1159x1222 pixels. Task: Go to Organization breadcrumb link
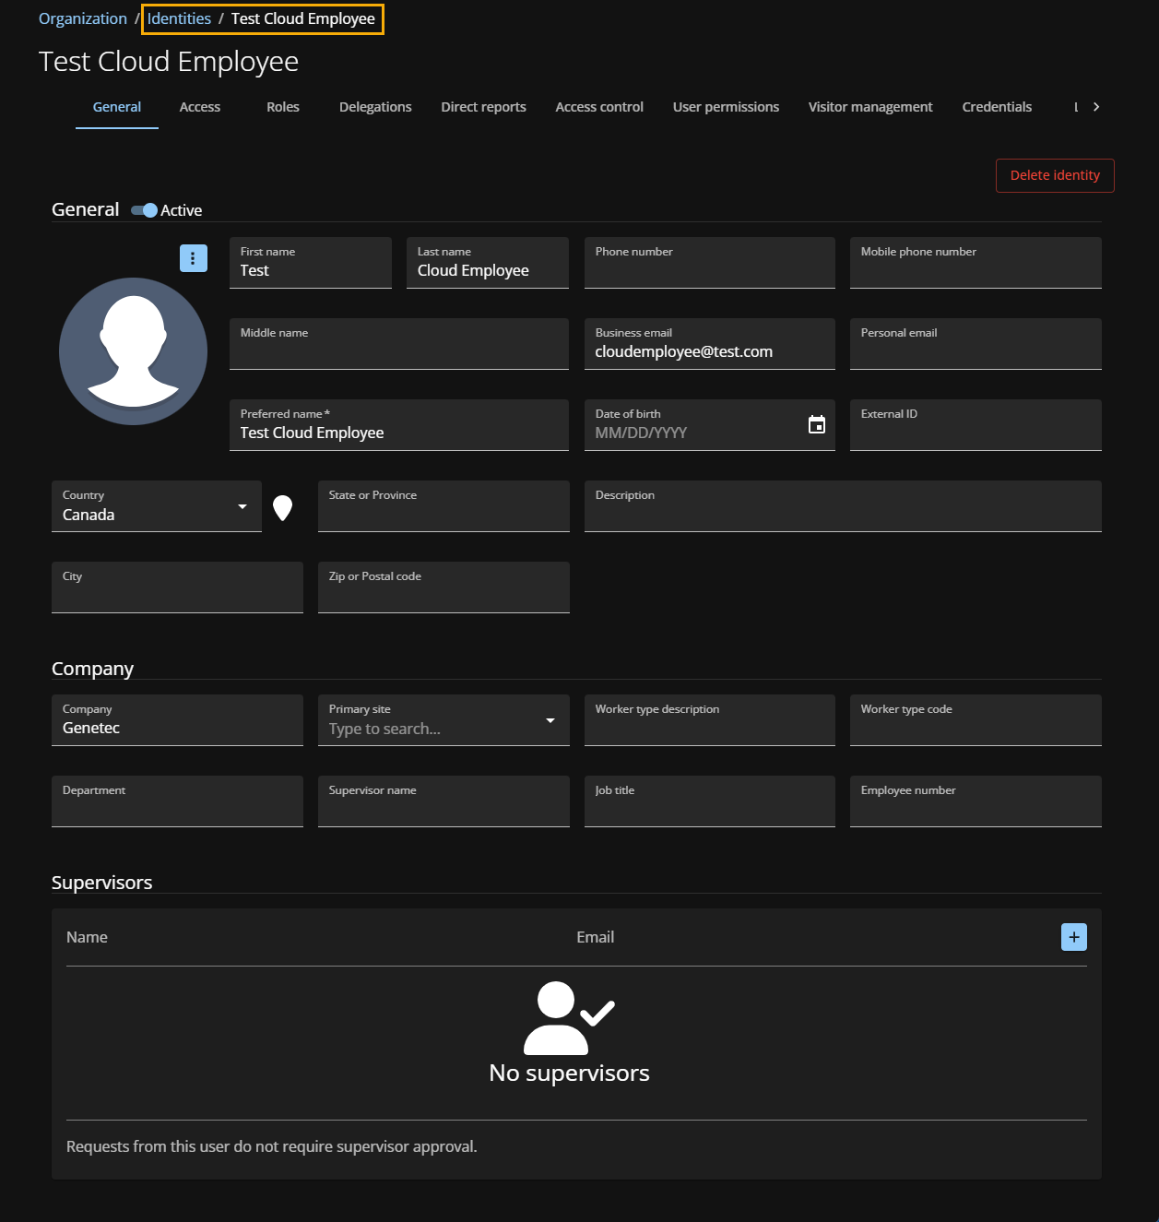coord(83,18)
